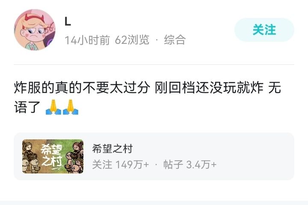The image size is (308, 205).
Task: Open profile via username L
Action: [x=68, y=21]
